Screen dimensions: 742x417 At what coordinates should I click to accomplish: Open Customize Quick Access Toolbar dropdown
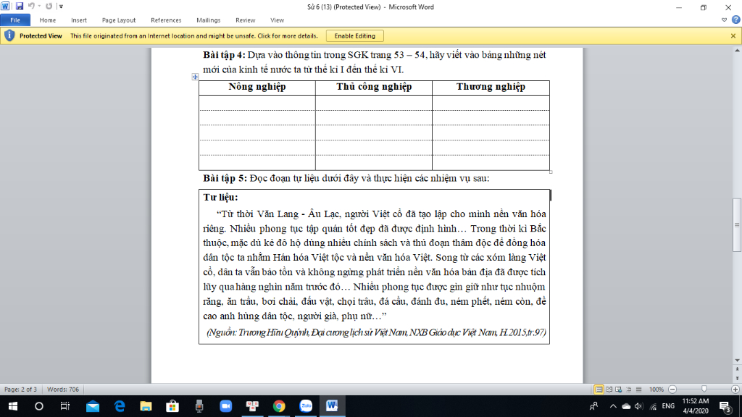tap(61, 7)
